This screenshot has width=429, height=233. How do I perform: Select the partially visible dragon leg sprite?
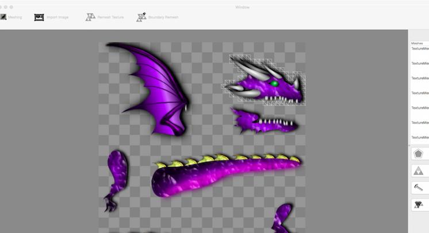(283, 217)
